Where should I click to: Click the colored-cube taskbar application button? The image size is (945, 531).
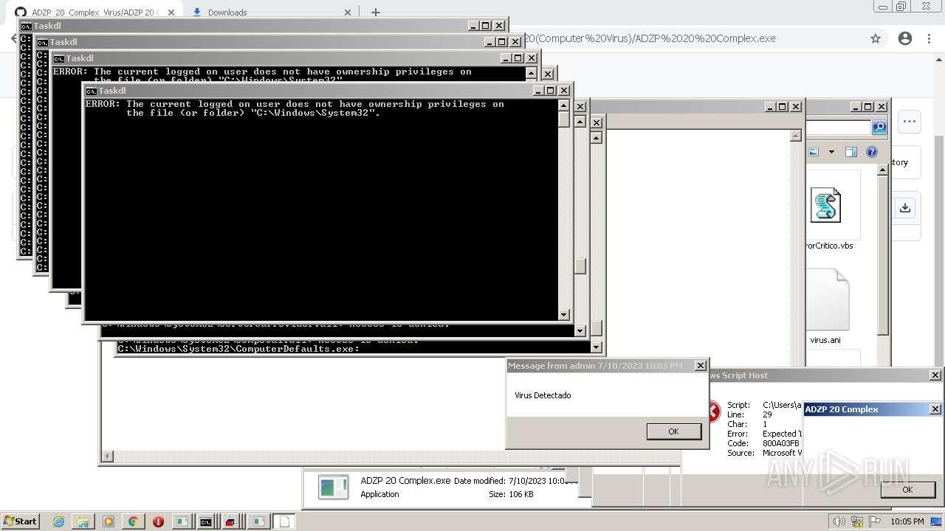click(x=231, y=521)
